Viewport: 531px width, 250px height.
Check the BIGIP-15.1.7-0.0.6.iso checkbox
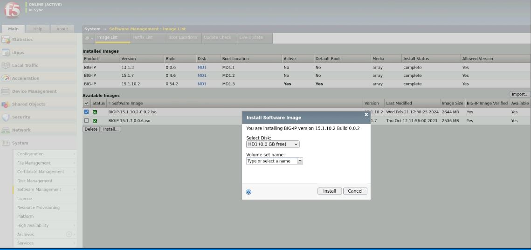[x=86, y=121]
